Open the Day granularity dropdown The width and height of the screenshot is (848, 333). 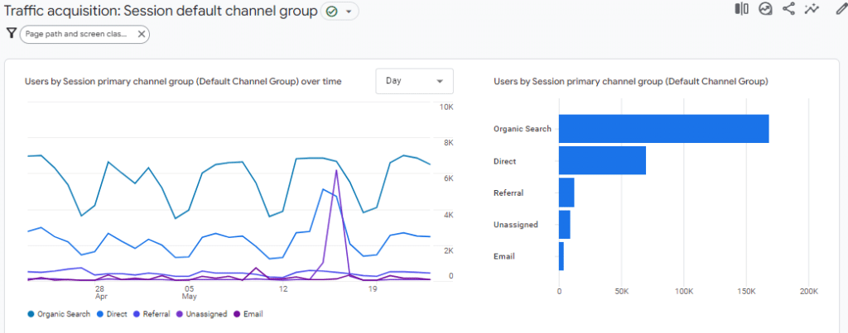coord(414,81)
